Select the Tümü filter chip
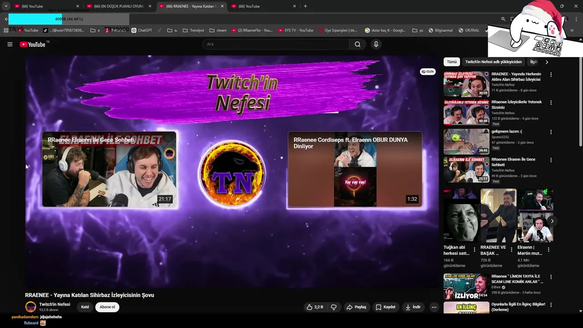The height and width of the screenshot is (328, 583). pyautogui.click(x=451, y=62)
